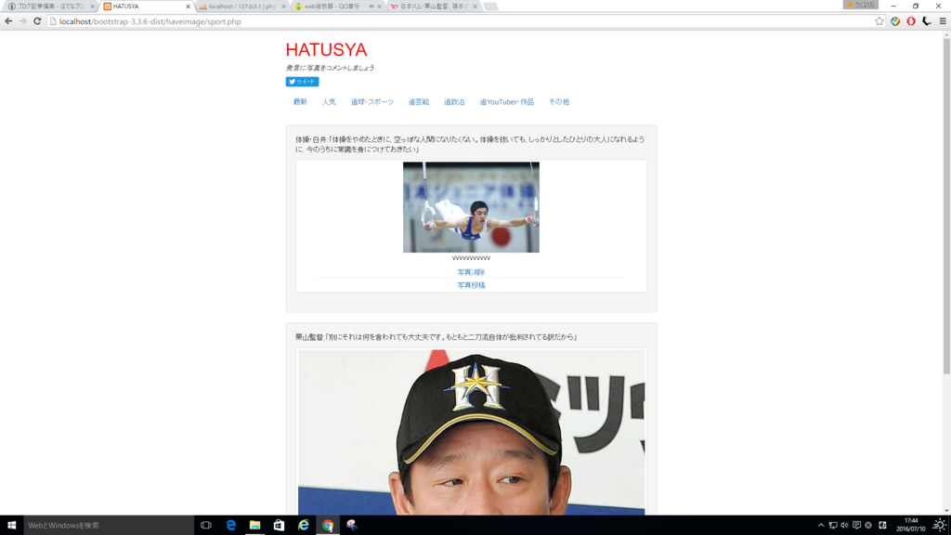Open the network icon in the system tray
951x535 pixels.
point(833,526)
